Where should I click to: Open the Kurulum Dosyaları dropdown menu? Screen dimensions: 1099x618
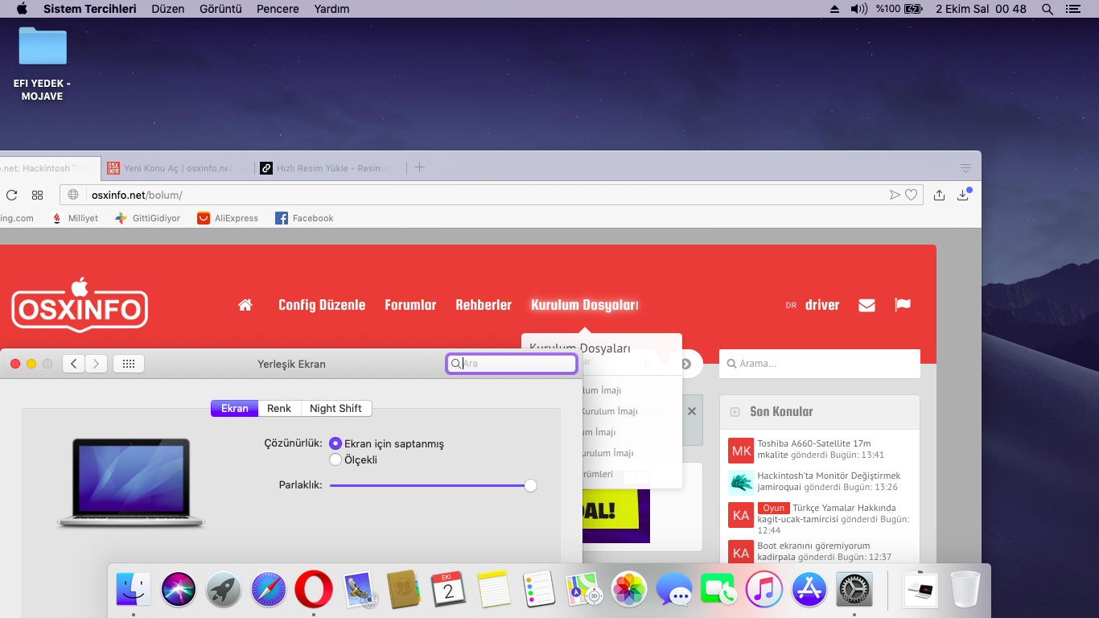[x=584, y=305]
